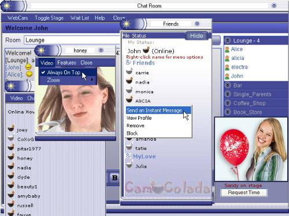Viewport: 289px width, 216px height.
Task: Expand the Single_Parents room
Action: pos(228,94)
